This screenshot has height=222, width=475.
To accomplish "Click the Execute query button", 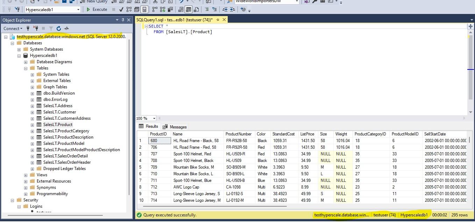I will [x=97, y=9].
